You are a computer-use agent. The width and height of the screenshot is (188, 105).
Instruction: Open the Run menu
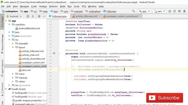coord(70,6)
